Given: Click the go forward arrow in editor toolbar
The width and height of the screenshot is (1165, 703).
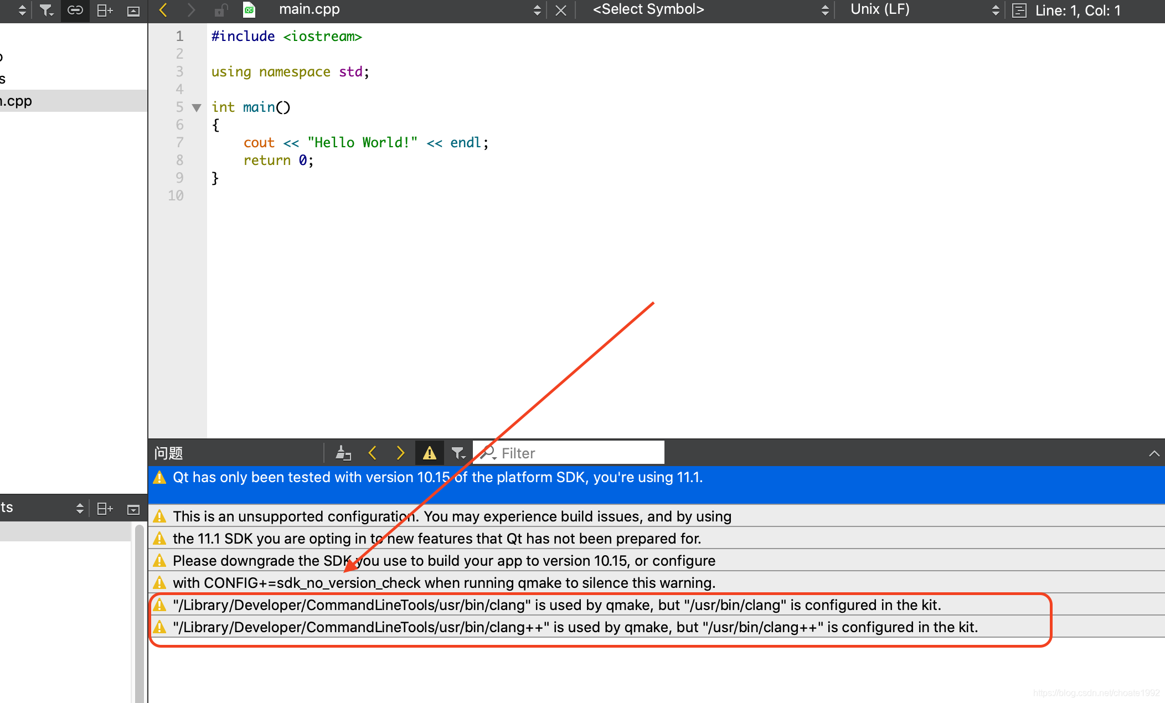Looking at the screenshot, I should click(x=191, y=10).
